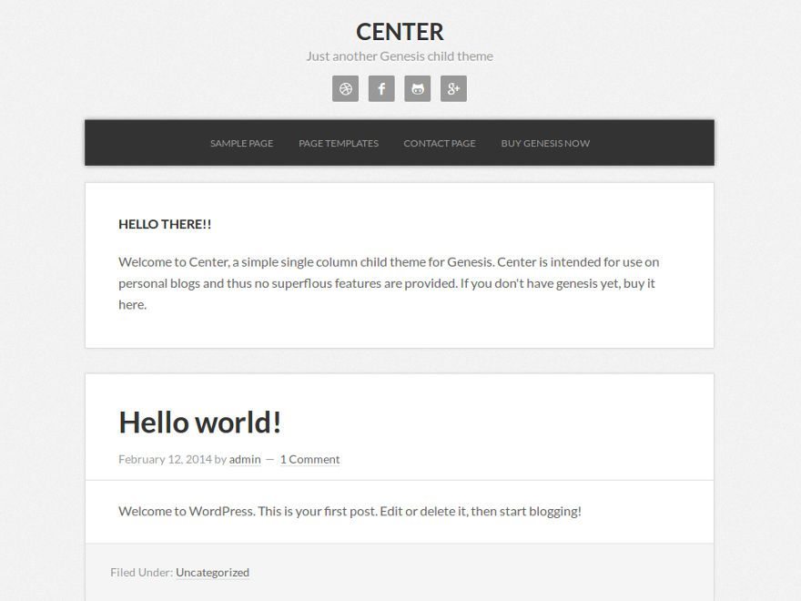Image resolution: width=801 pixels, height=601 pixels.
Task: Open the Dribbble social icon
Action: click(x=345, y=89)
